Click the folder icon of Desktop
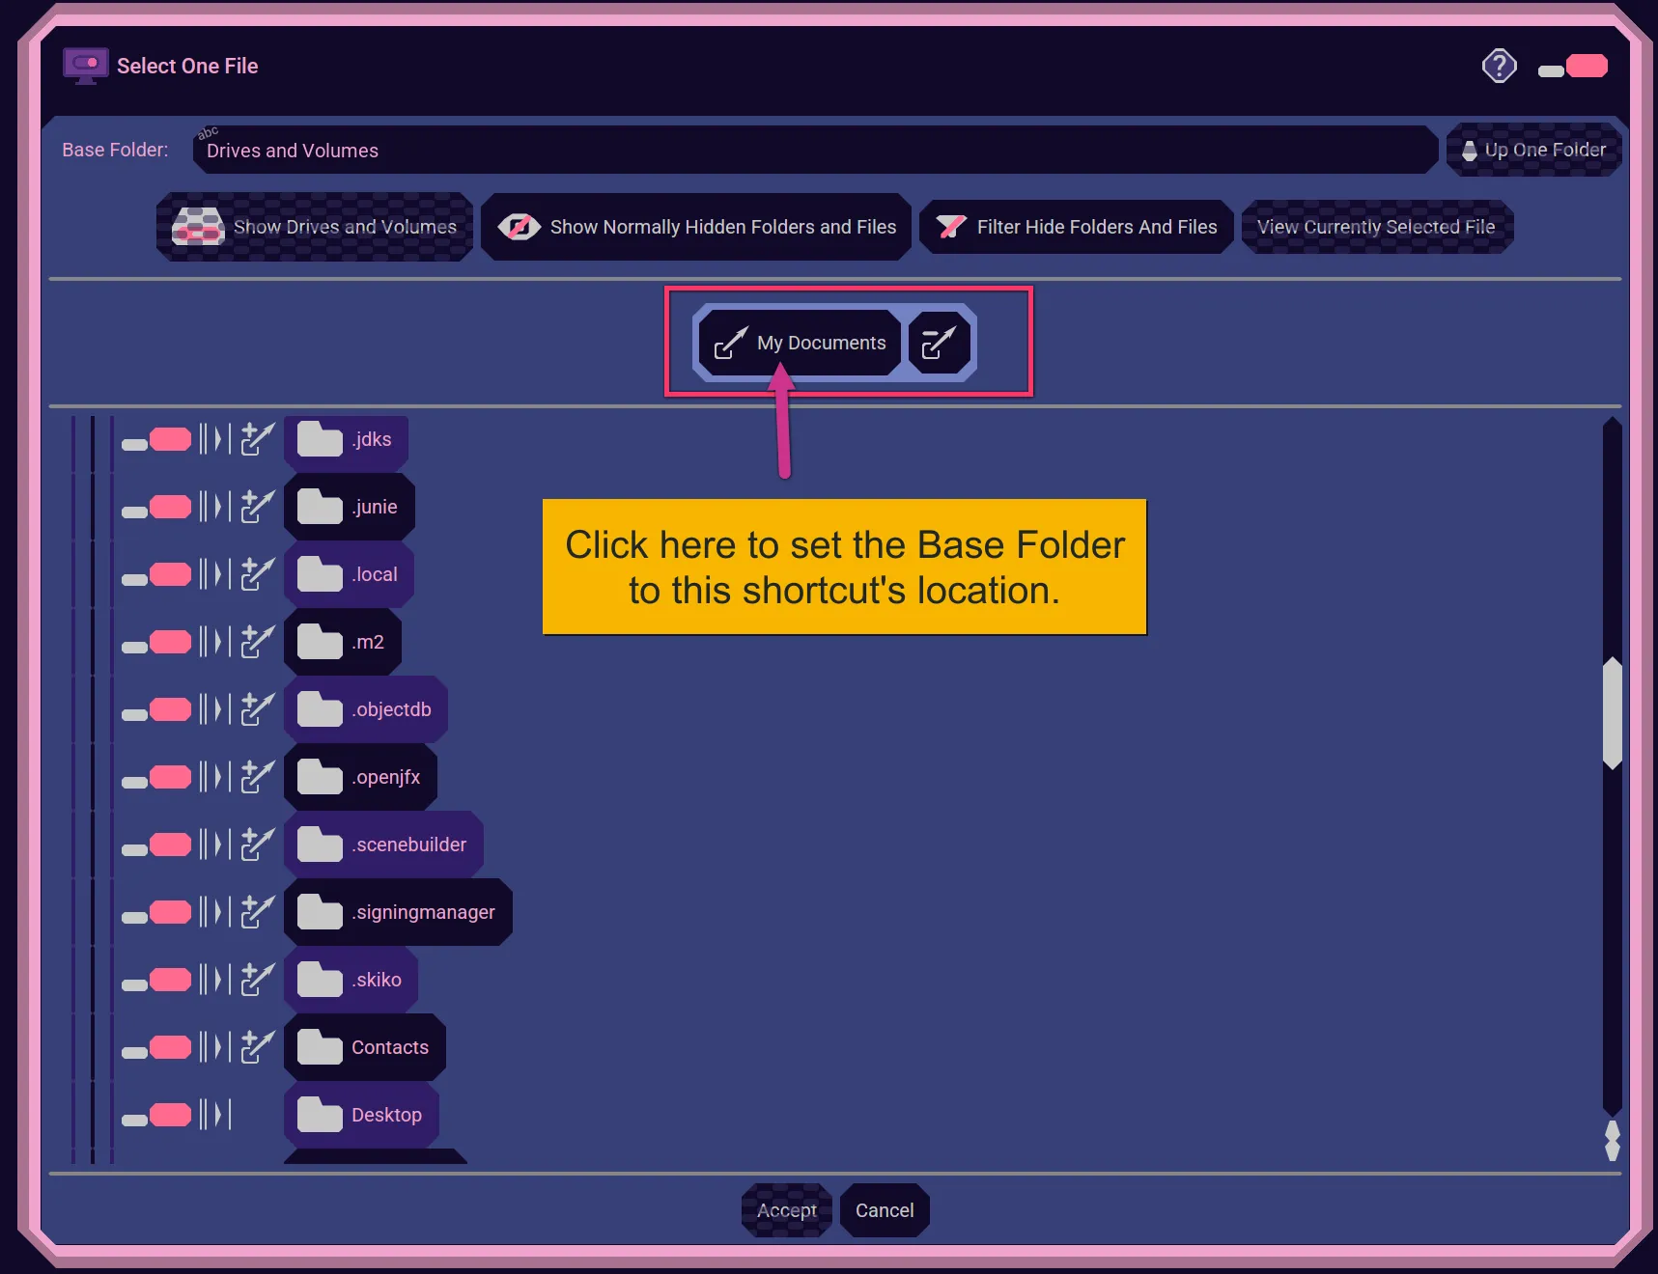 pyautogui.click(x=320, y=1115)
